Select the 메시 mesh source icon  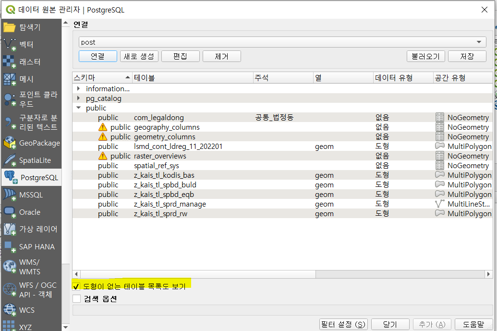9,79
